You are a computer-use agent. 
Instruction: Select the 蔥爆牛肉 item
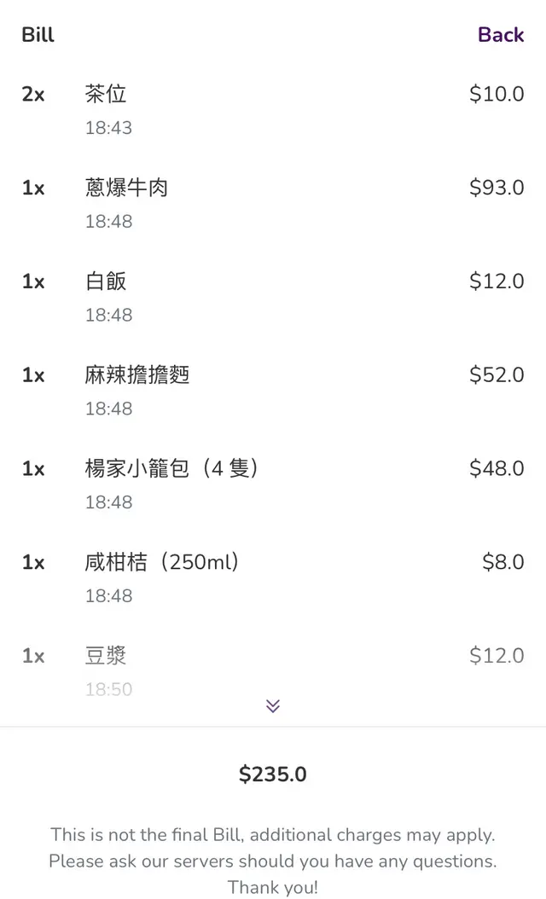(126, 188)
